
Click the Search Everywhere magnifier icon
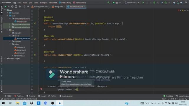click(x=186, y=3)
